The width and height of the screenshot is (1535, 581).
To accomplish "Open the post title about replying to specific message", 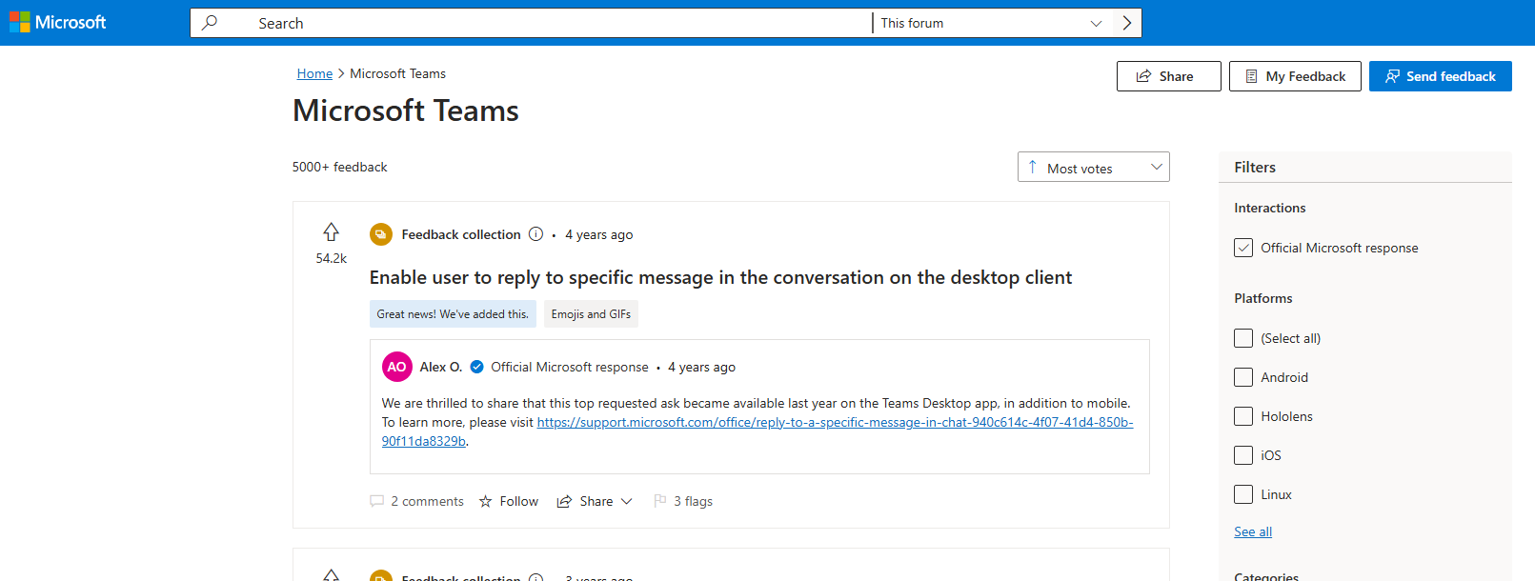I will (720, 277).
